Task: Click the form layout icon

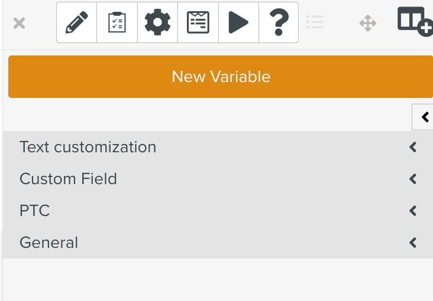Action: 198,23
